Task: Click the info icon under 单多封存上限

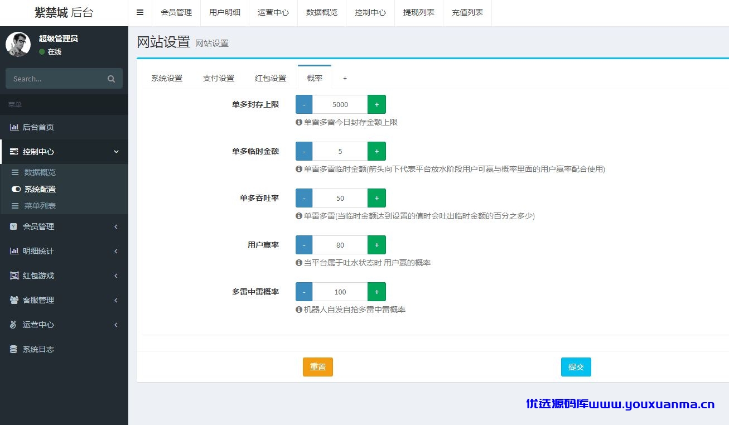Action: [x=299, y=122]
